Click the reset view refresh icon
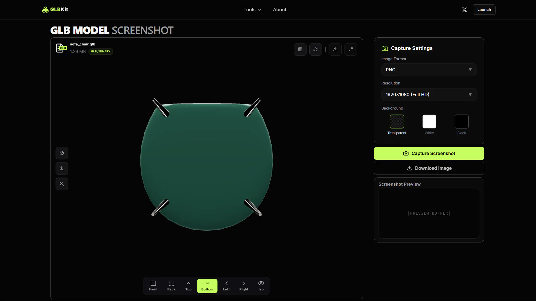 315,49
